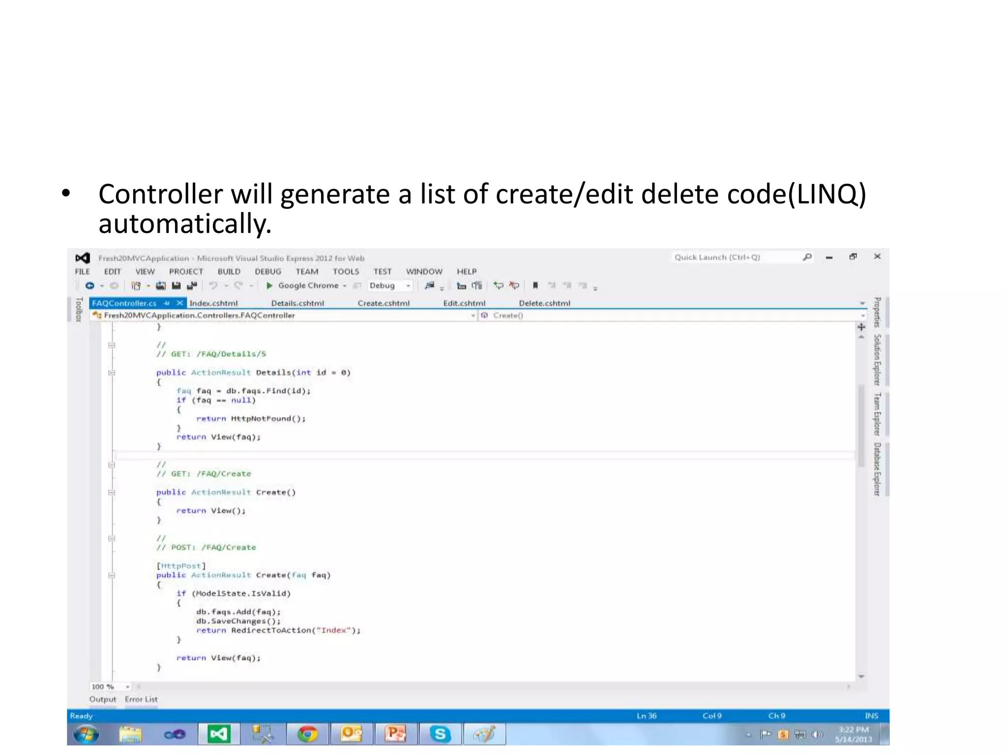Click the Undo arrow icon
The width and height of the screenshot is (1007, 755).
click(213, 286)
